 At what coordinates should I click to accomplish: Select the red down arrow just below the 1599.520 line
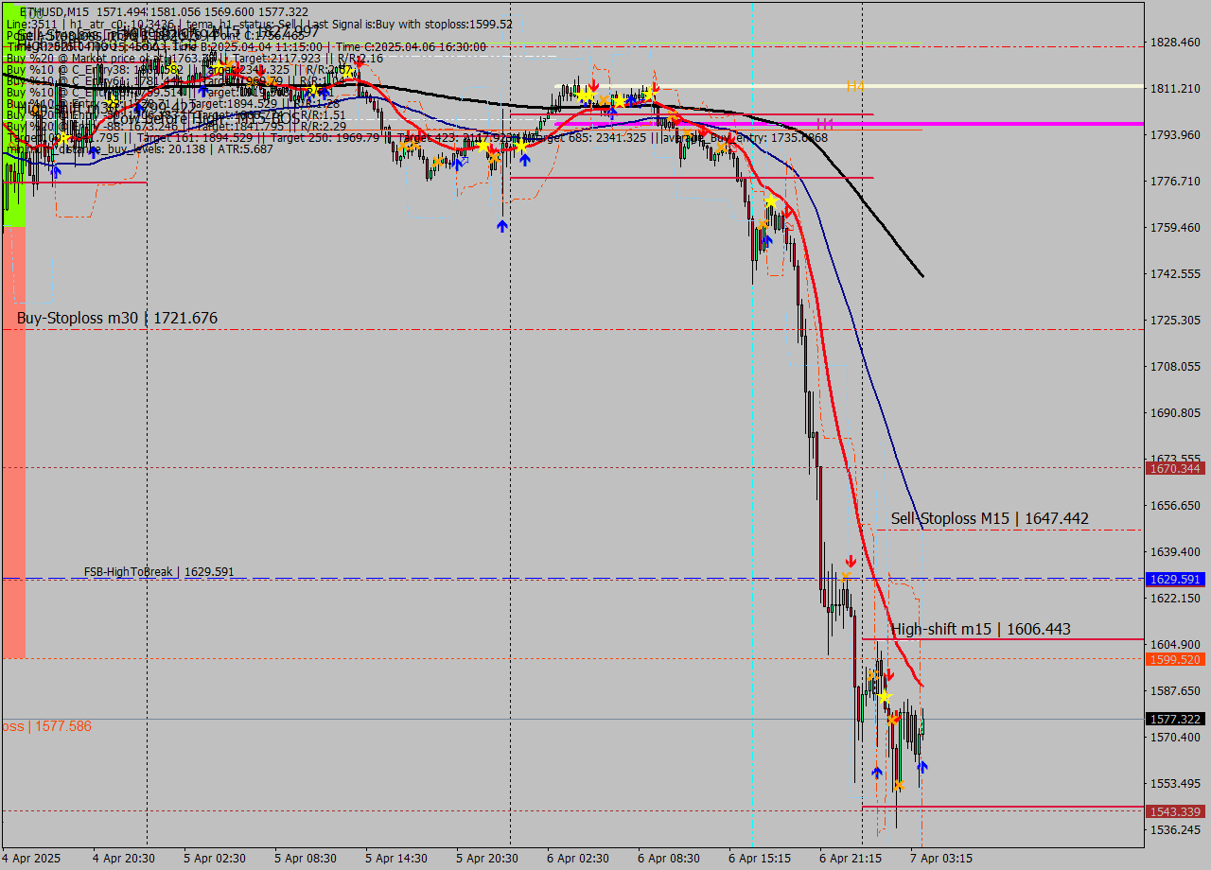tap(889, 674)
